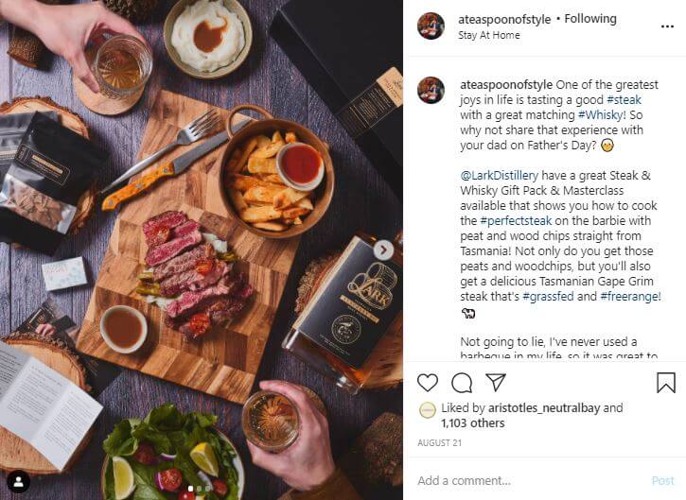The image size is (686, 500).
Task: Share the post with the paper plane icon
Action: tap(496, 383)
